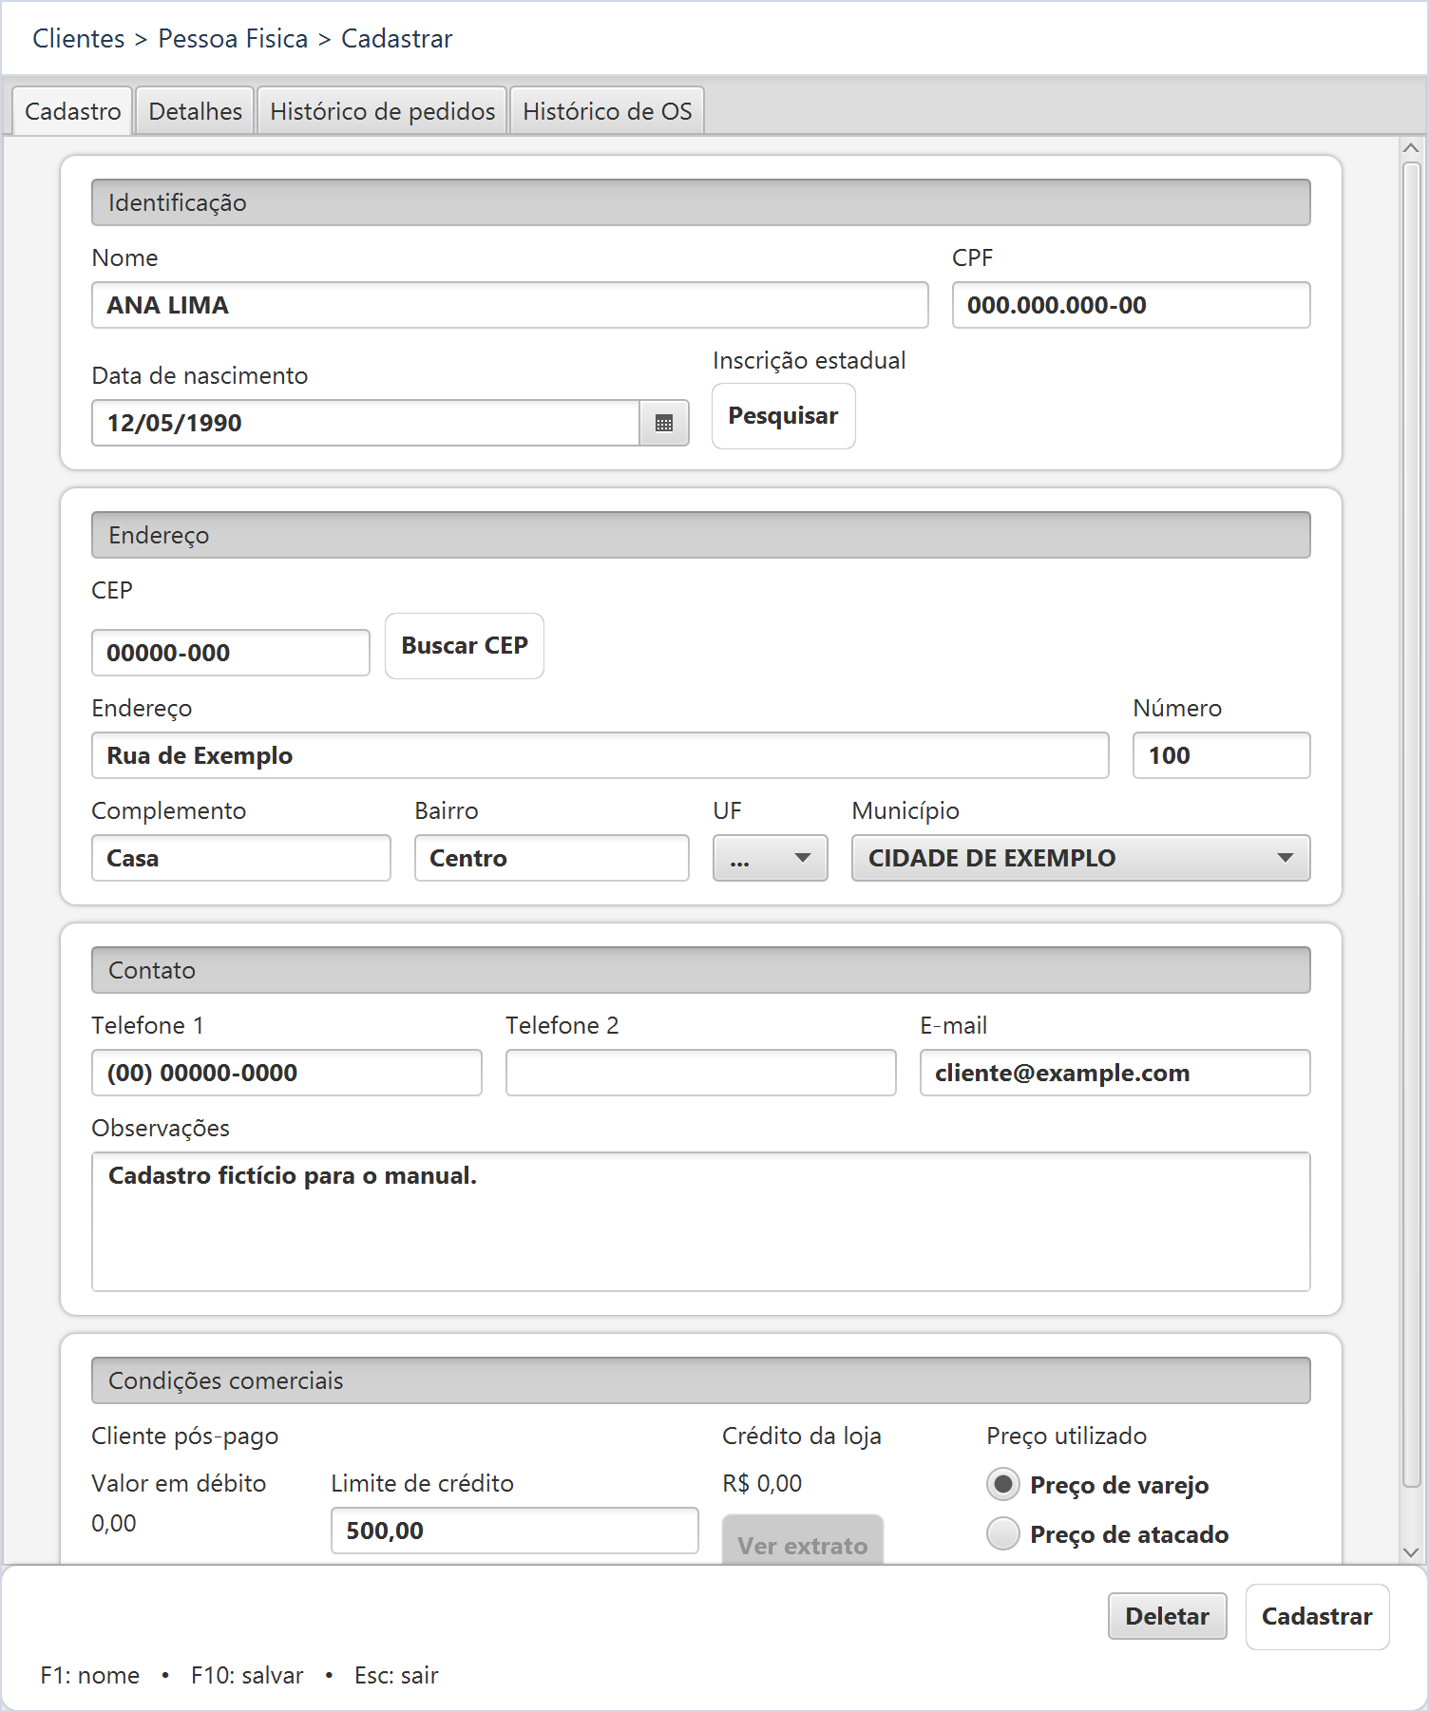Click the Identificação section header
The image size is (1429, 1712).
tap(701, 202)
